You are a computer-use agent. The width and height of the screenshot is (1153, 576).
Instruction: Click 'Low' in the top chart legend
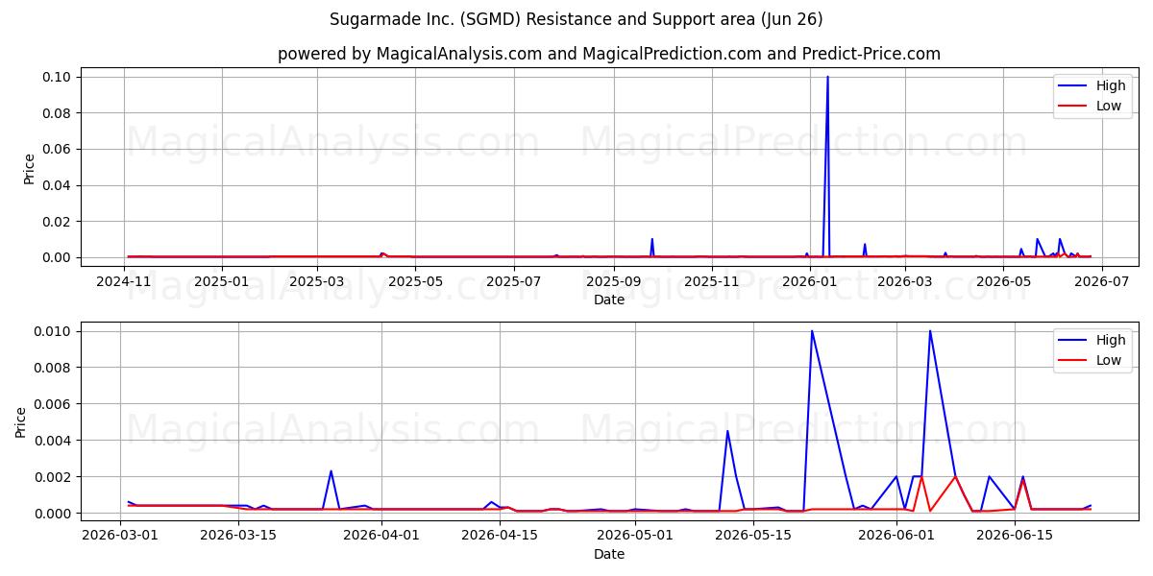pyautogui.click(x=1109, y=106)
